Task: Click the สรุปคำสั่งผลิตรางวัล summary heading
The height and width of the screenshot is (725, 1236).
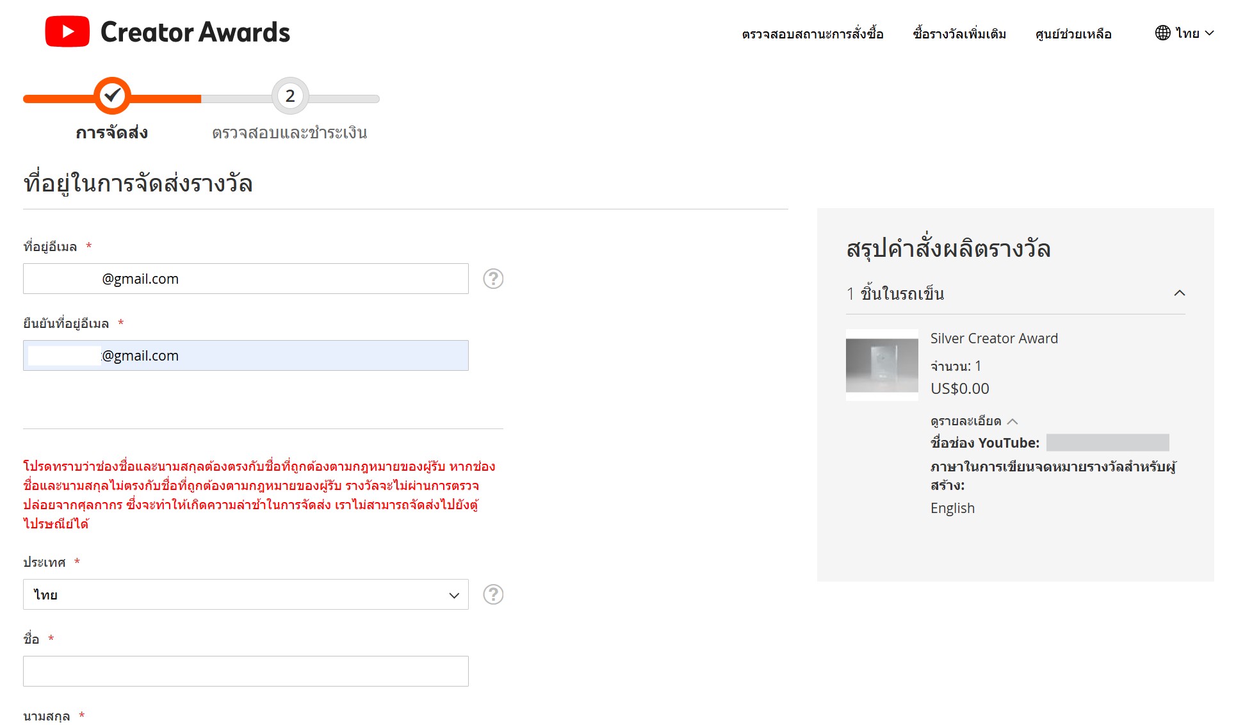Action: click(948, 248)
